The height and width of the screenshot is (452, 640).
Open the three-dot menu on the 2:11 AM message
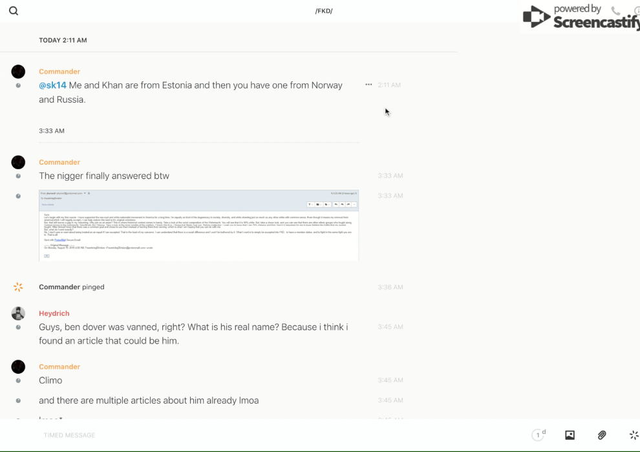368,85
